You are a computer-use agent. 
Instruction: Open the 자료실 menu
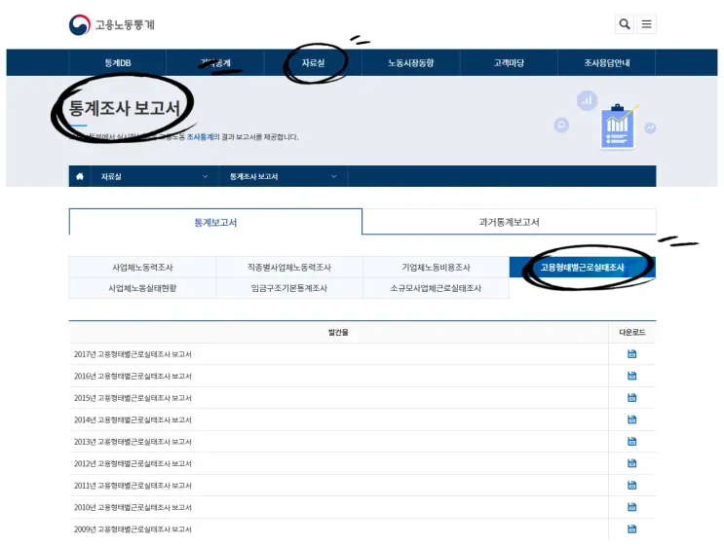pyautogui.click(x=313, y=62)
